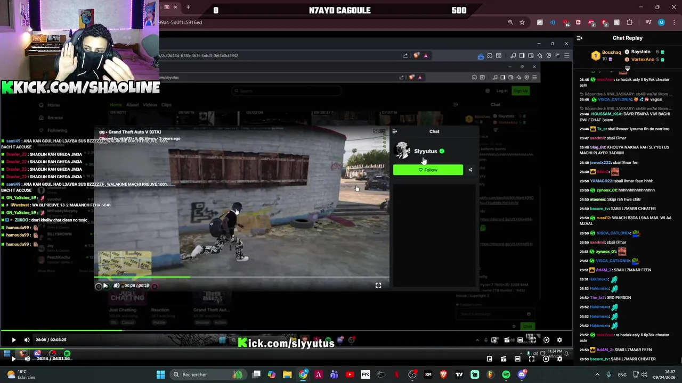Mute the GTA clip volume
The width and height of the screenshot is (682, 383).
pos(117,286)
